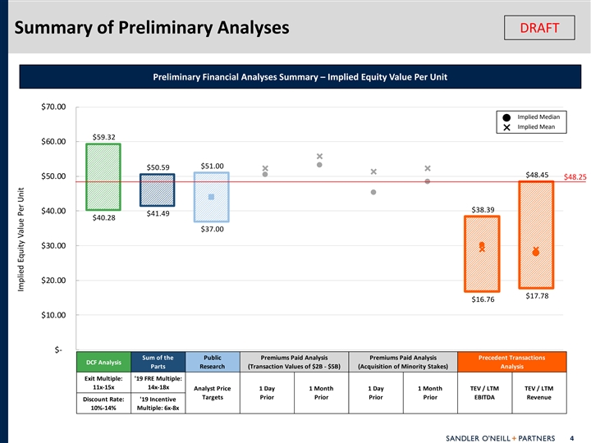This screenshot has width=591, height=443.
Task: Select the Summary of Preliminary Analyses title
Action: (150, 28)
